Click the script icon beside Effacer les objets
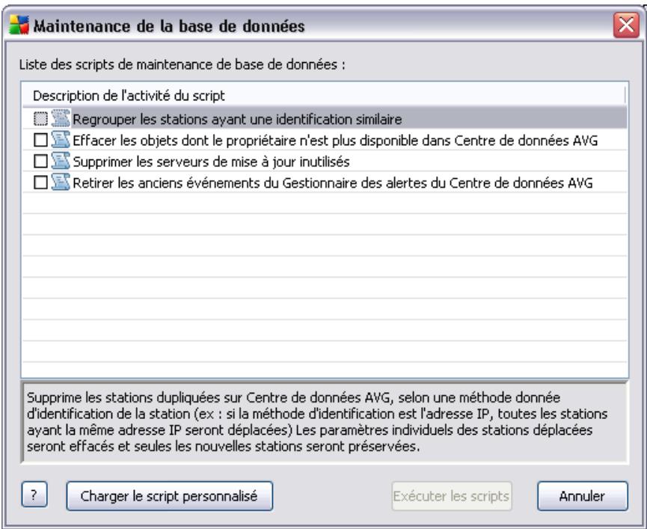The width and height of the screenshot is (647, 529). pyautogui.click(x=61, y=140)
